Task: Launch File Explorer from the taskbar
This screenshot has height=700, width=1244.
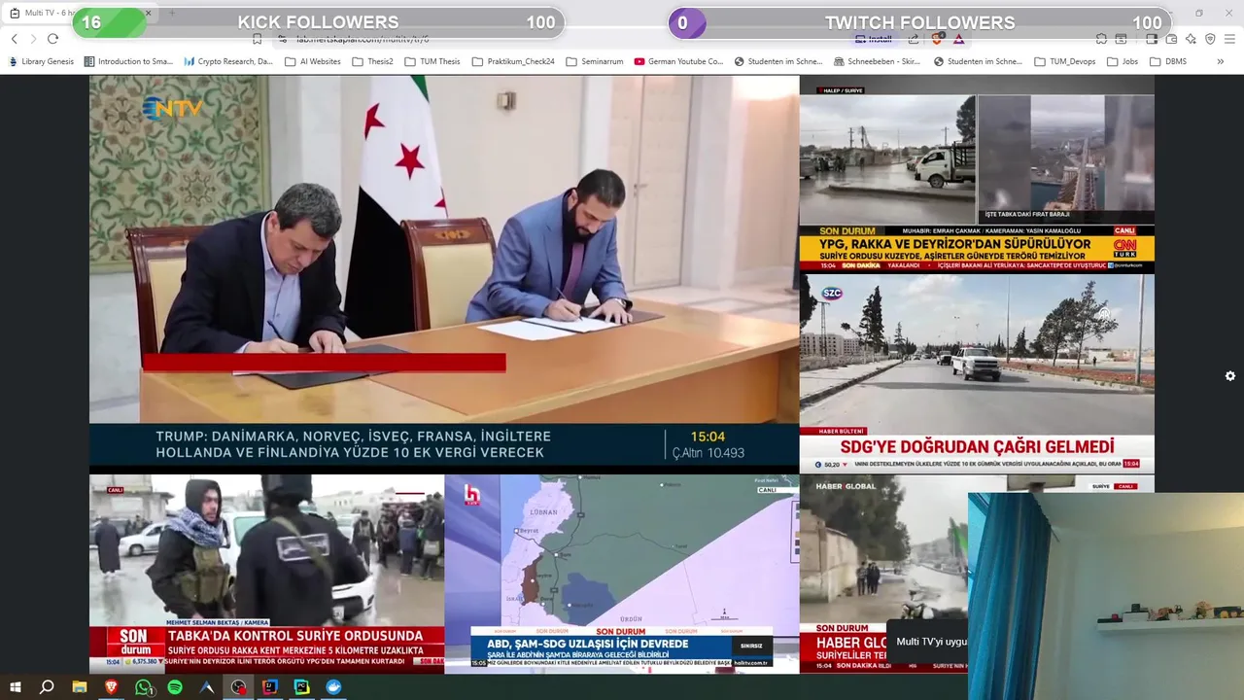Action: coord(80,687)
